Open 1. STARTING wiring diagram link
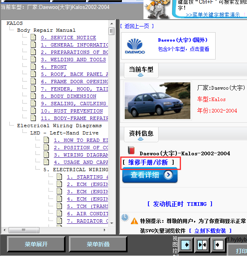Image resolution: width=247 pixels, height=256 pixels. pos(88,177)
